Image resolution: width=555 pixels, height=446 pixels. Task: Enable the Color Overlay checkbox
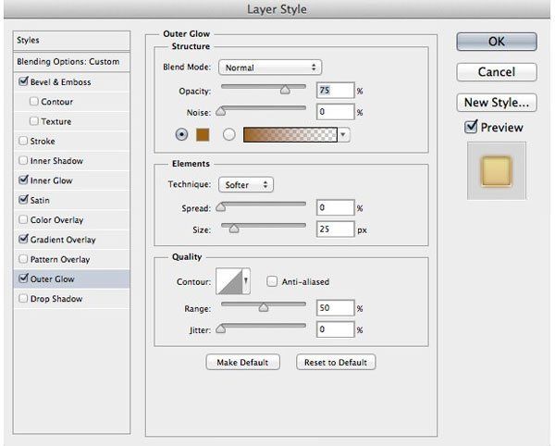pos(23,219)
